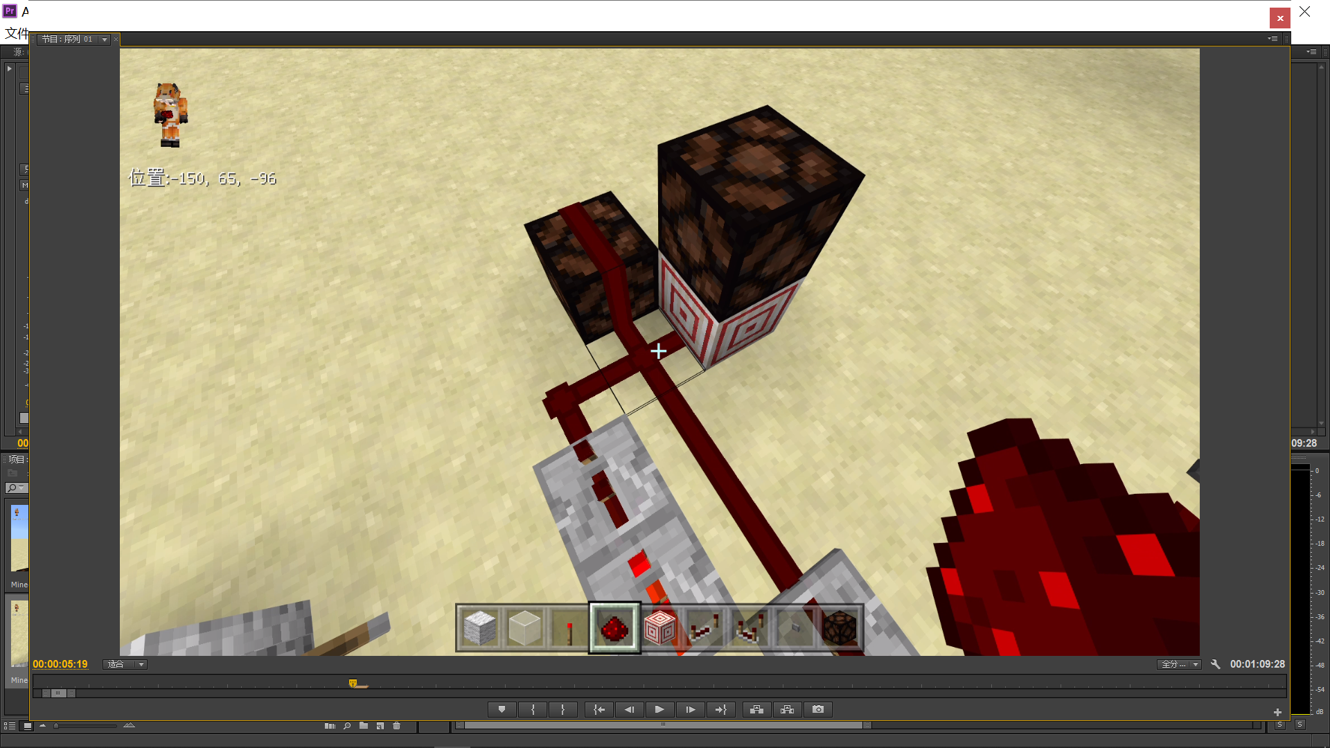Image resolution: width=1330 pixels, height=748 pixels.
Task: Click the Mark In bracket button
Action: point(533,709)
